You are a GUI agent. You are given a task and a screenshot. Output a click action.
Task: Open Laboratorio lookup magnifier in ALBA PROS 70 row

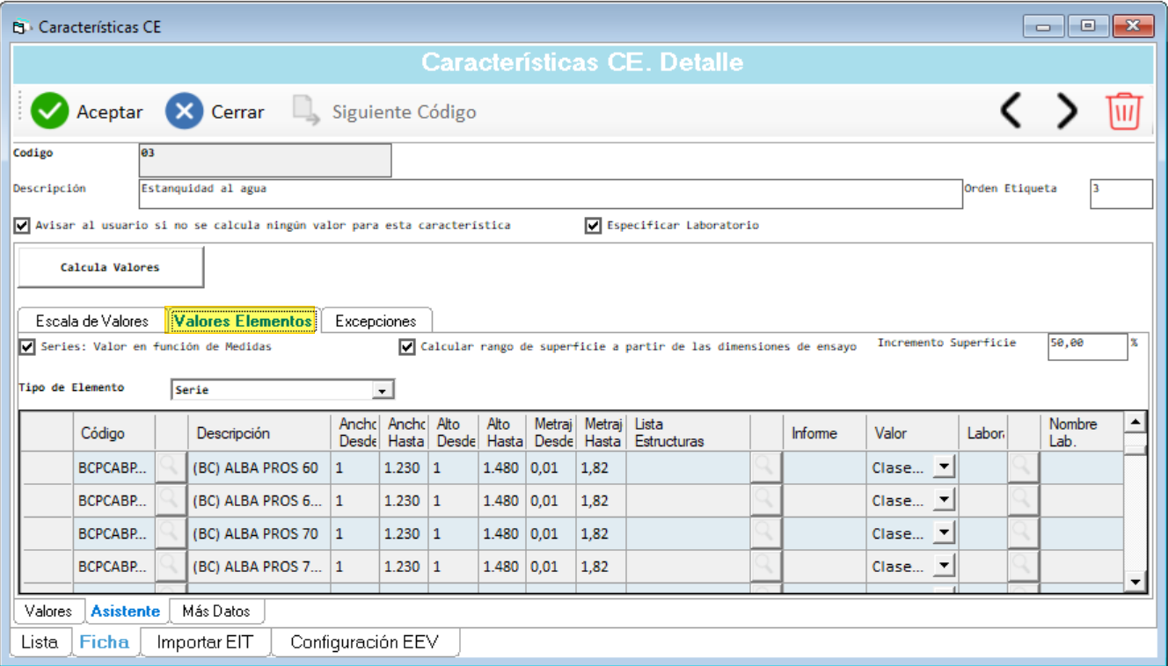pos(1023,533)
